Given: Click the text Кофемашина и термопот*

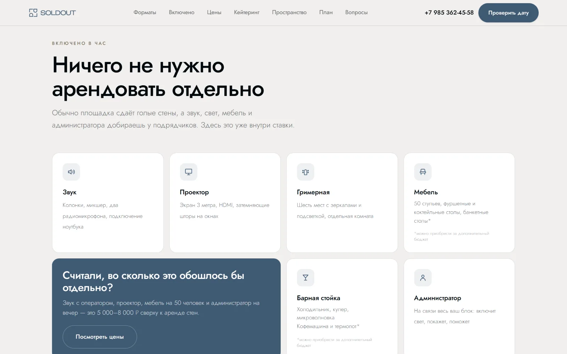Looking at the screenshot, I should (328, 326).
